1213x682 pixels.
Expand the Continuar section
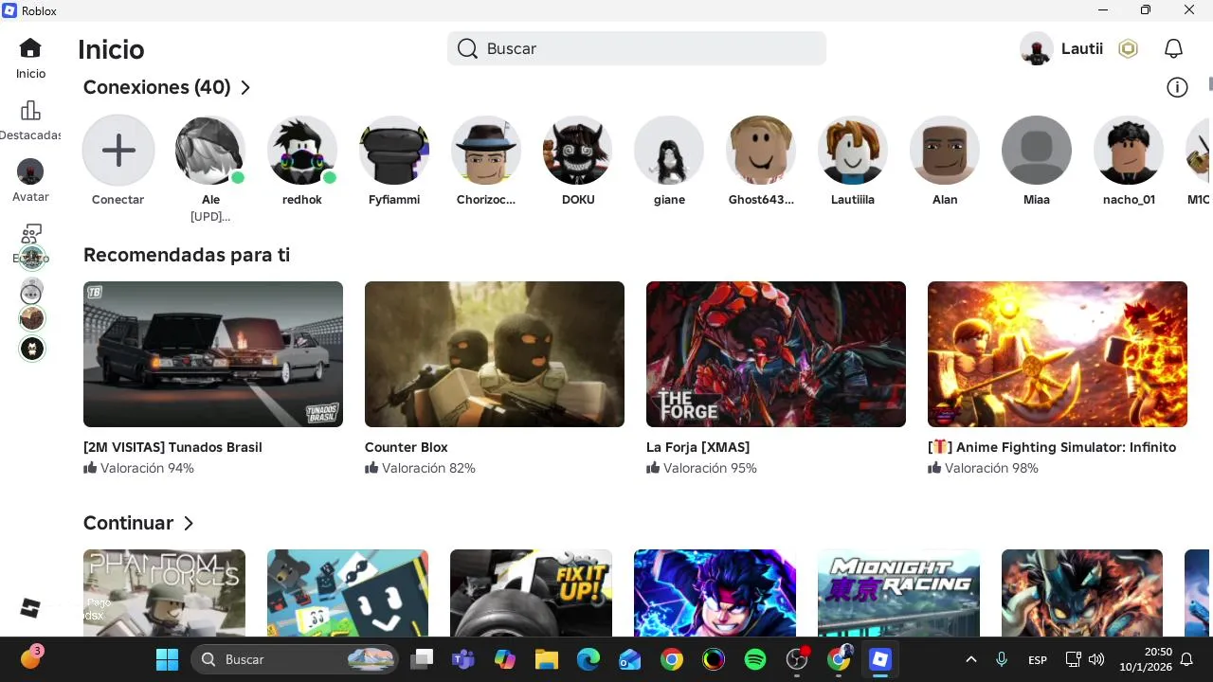189,523
